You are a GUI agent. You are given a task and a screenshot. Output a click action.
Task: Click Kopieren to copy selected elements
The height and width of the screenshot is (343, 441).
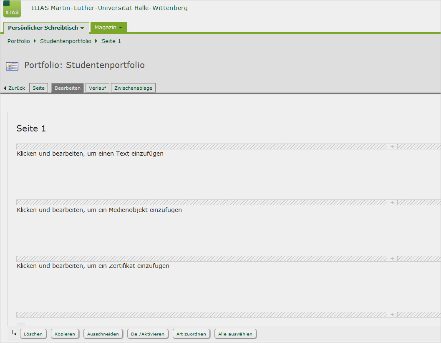(65, 333)
